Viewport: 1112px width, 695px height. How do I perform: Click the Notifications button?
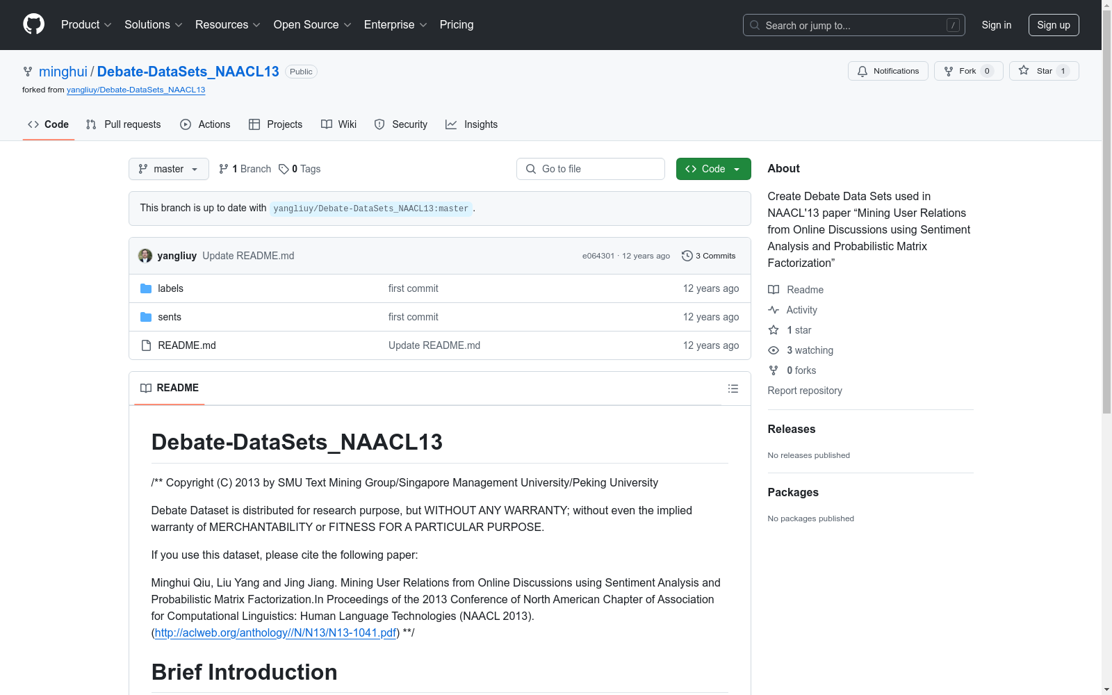(888, 71)
